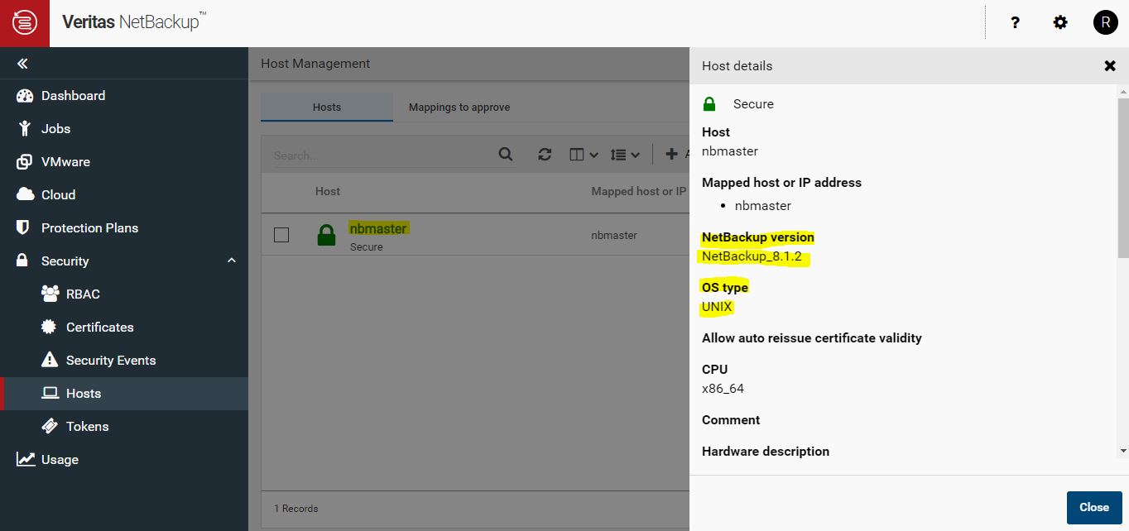The width and height of the screenshot is (1129, 531).
Task: Open the VMware workloads section
Action: [66, 161]
